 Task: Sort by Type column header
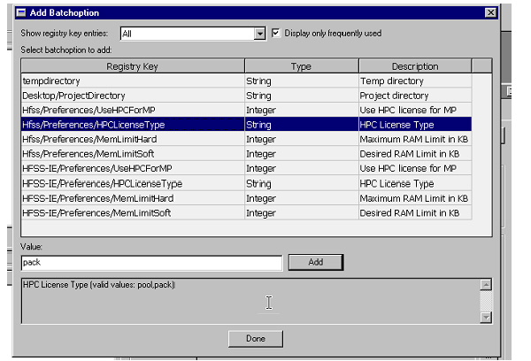(302, 66)
